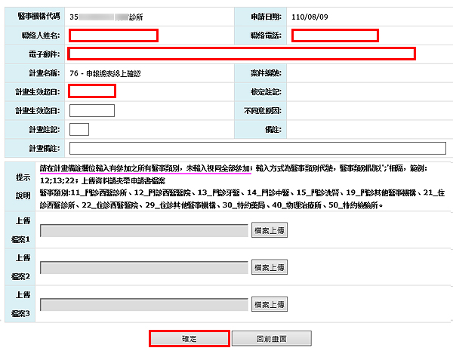Click the 計畫生效起日 date field

[91, 91]
